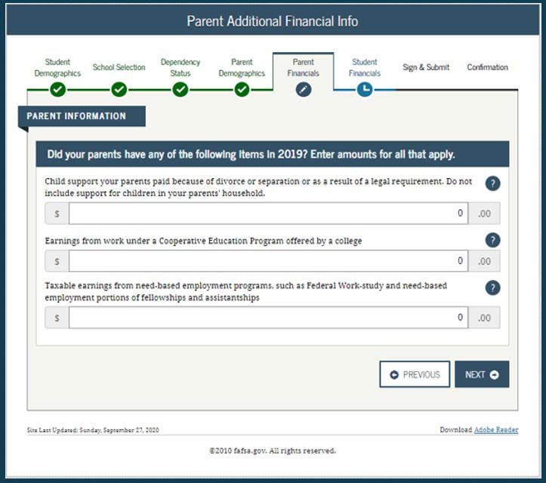The image size is (546, 483).
Task: Open the Student Demographics tab
Action: pos(57,67)
